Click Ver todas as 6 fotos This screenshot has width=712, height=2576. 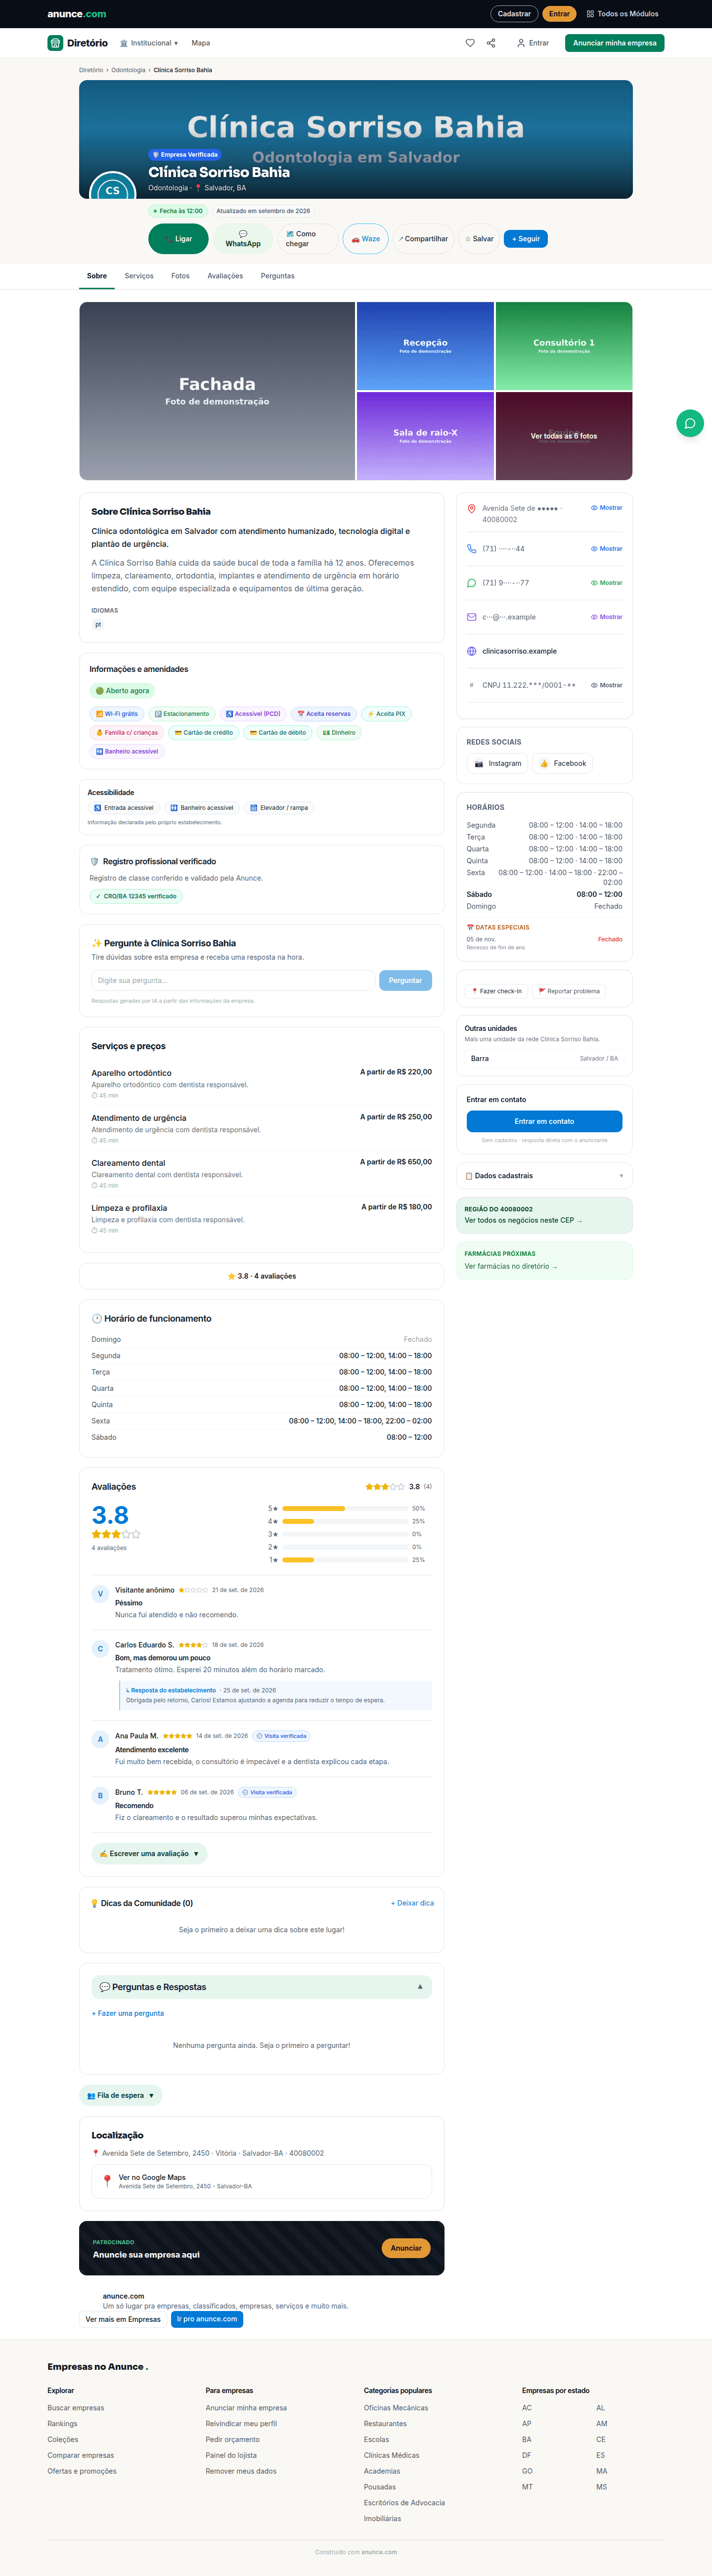[x=564, y=436]
